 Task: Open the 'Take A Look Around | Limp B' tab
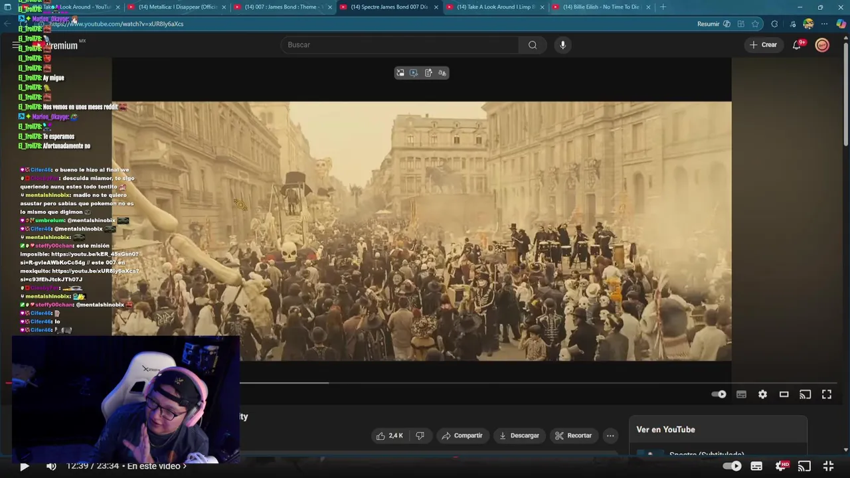point(495,7)
